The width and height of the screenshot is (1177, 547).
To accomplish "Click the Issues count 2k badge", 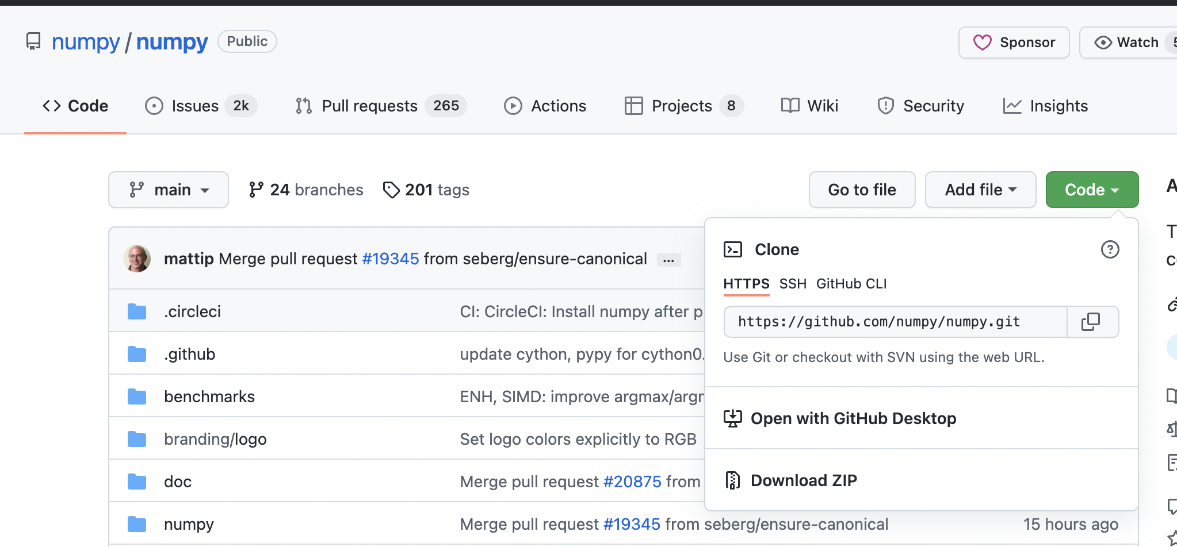I will coord(241,106).
